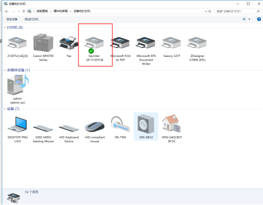
Task: Select the admin (admin-pc) media device
Action: click(18, 89)
